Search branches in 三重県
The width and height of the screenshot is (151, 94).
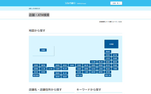click(x=86, y=72)
